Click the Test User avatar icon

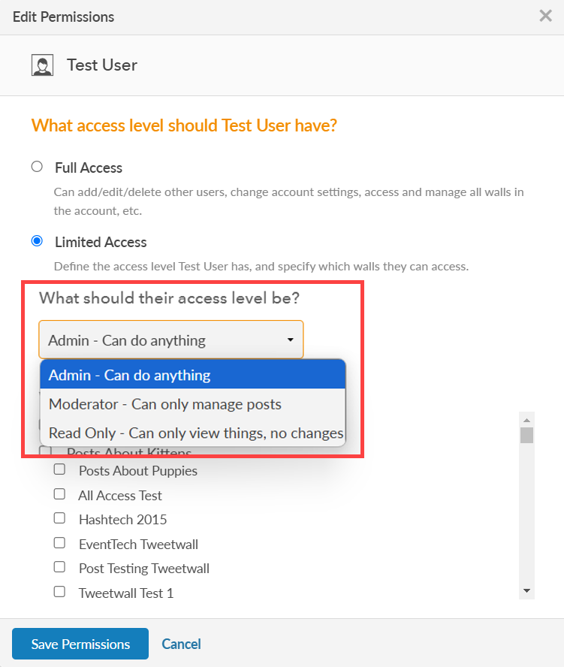pyautogui.click(x=42, y=65)
